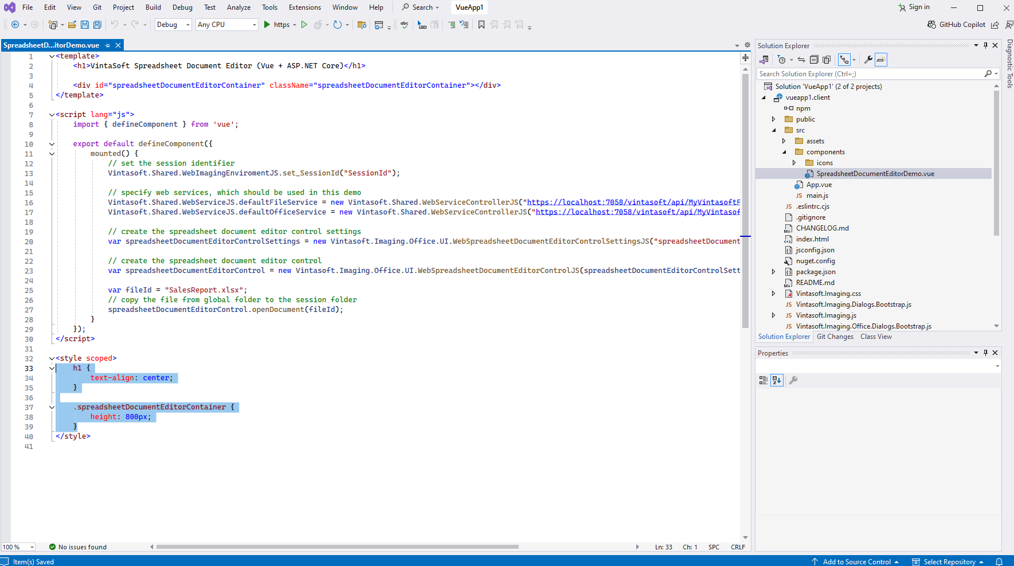Open the Extensions menu

coord(305,7)
